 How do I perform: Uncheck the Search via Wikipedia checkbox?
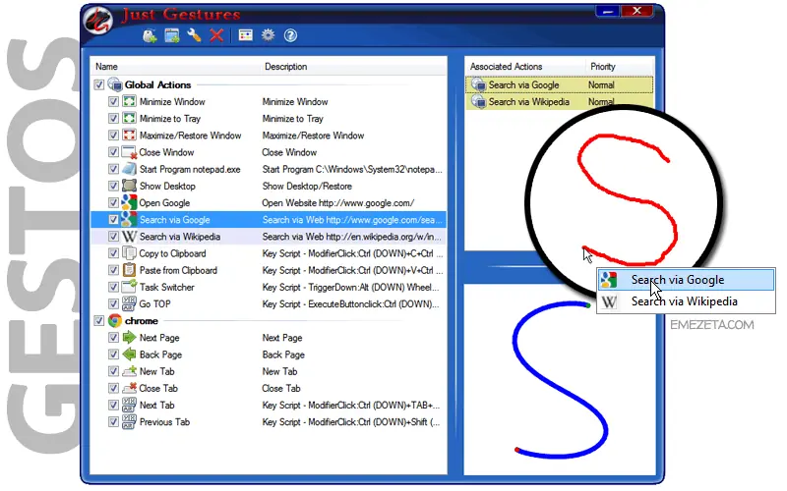113,237
